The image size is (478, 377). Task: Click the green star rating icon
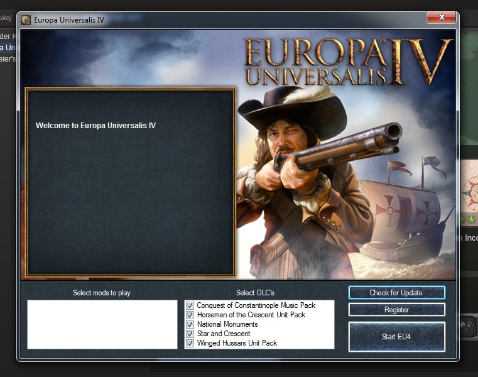coord(470,219)
